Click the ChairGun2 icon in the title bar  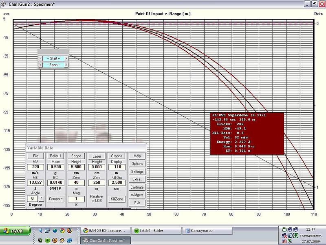(x=3, y=4)
